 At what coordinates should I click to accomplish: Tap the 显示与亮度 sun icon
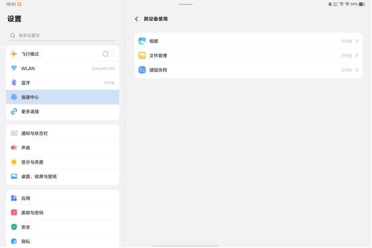tap(13, 162)
